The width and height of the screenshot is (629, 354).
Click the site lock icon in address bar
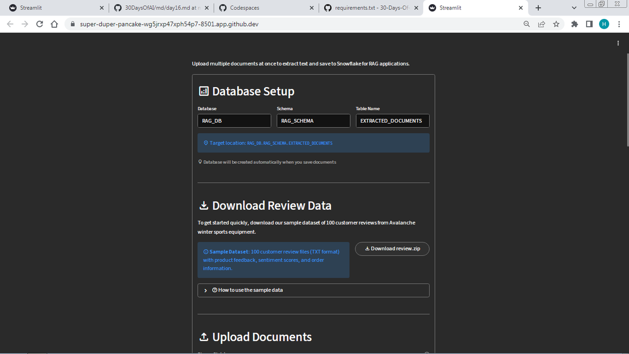pos(73,24)
